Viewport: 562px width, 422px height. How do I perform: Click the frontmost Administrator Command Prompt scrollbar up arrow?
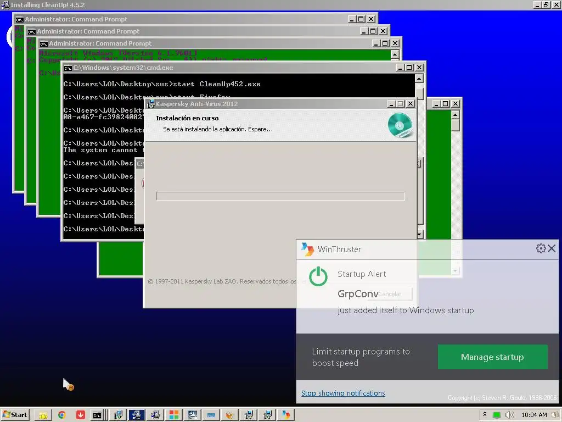click(x=395, y=54)
